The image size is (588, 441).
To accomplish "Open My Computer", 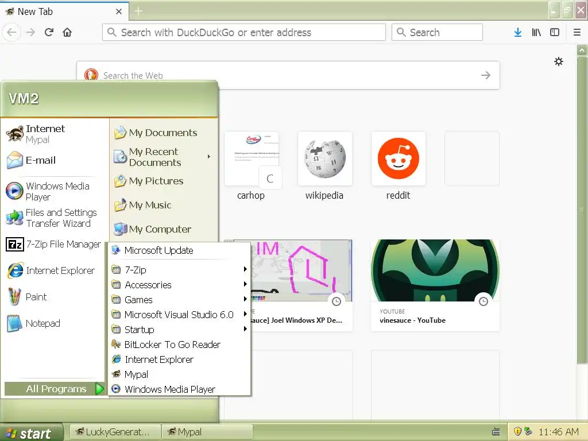I will [164, 229].
